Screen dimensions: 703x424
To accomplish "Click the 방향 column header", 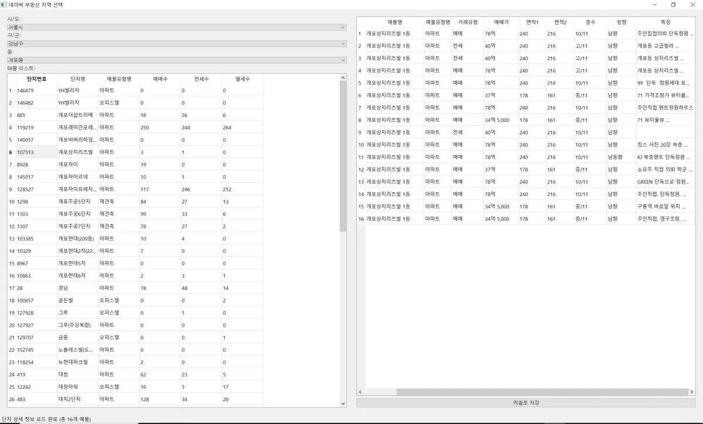I will point(622,22).
